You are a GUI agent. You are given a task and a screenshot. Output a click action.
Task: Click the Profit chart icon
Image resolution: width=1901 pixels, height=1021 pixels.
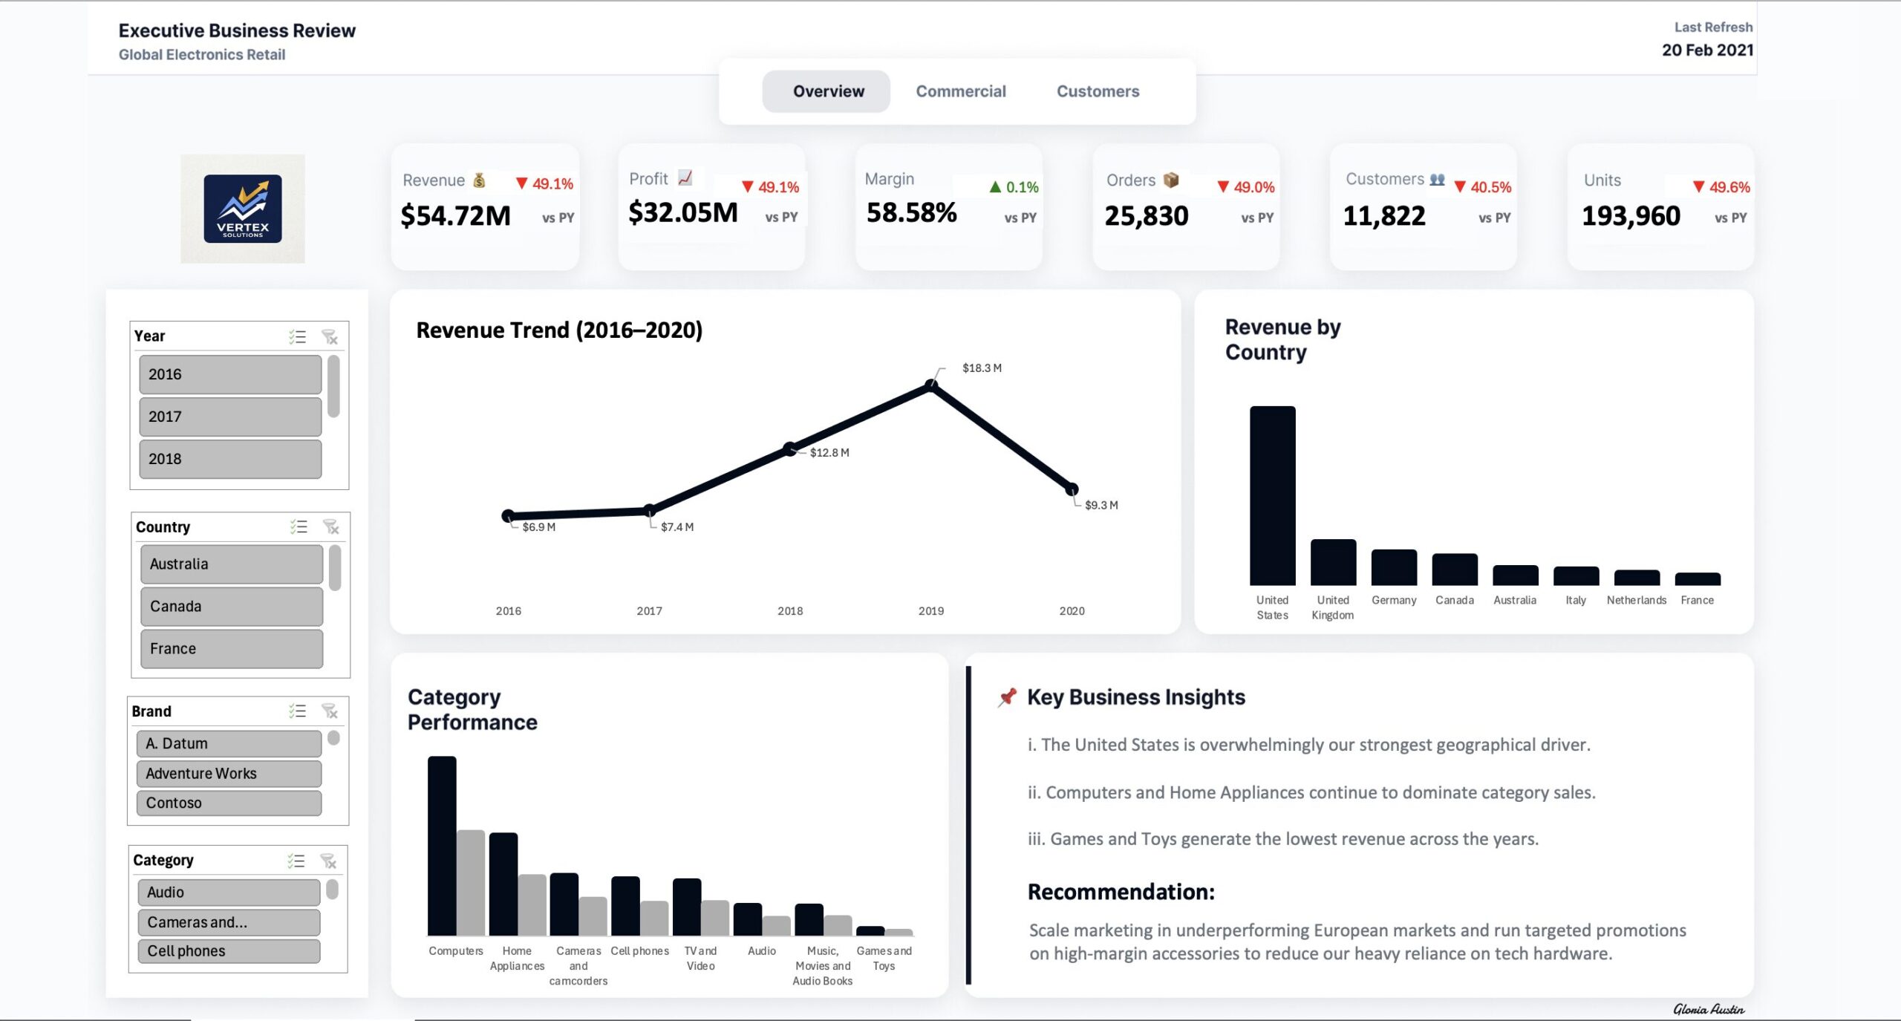(x=685, y=178)
